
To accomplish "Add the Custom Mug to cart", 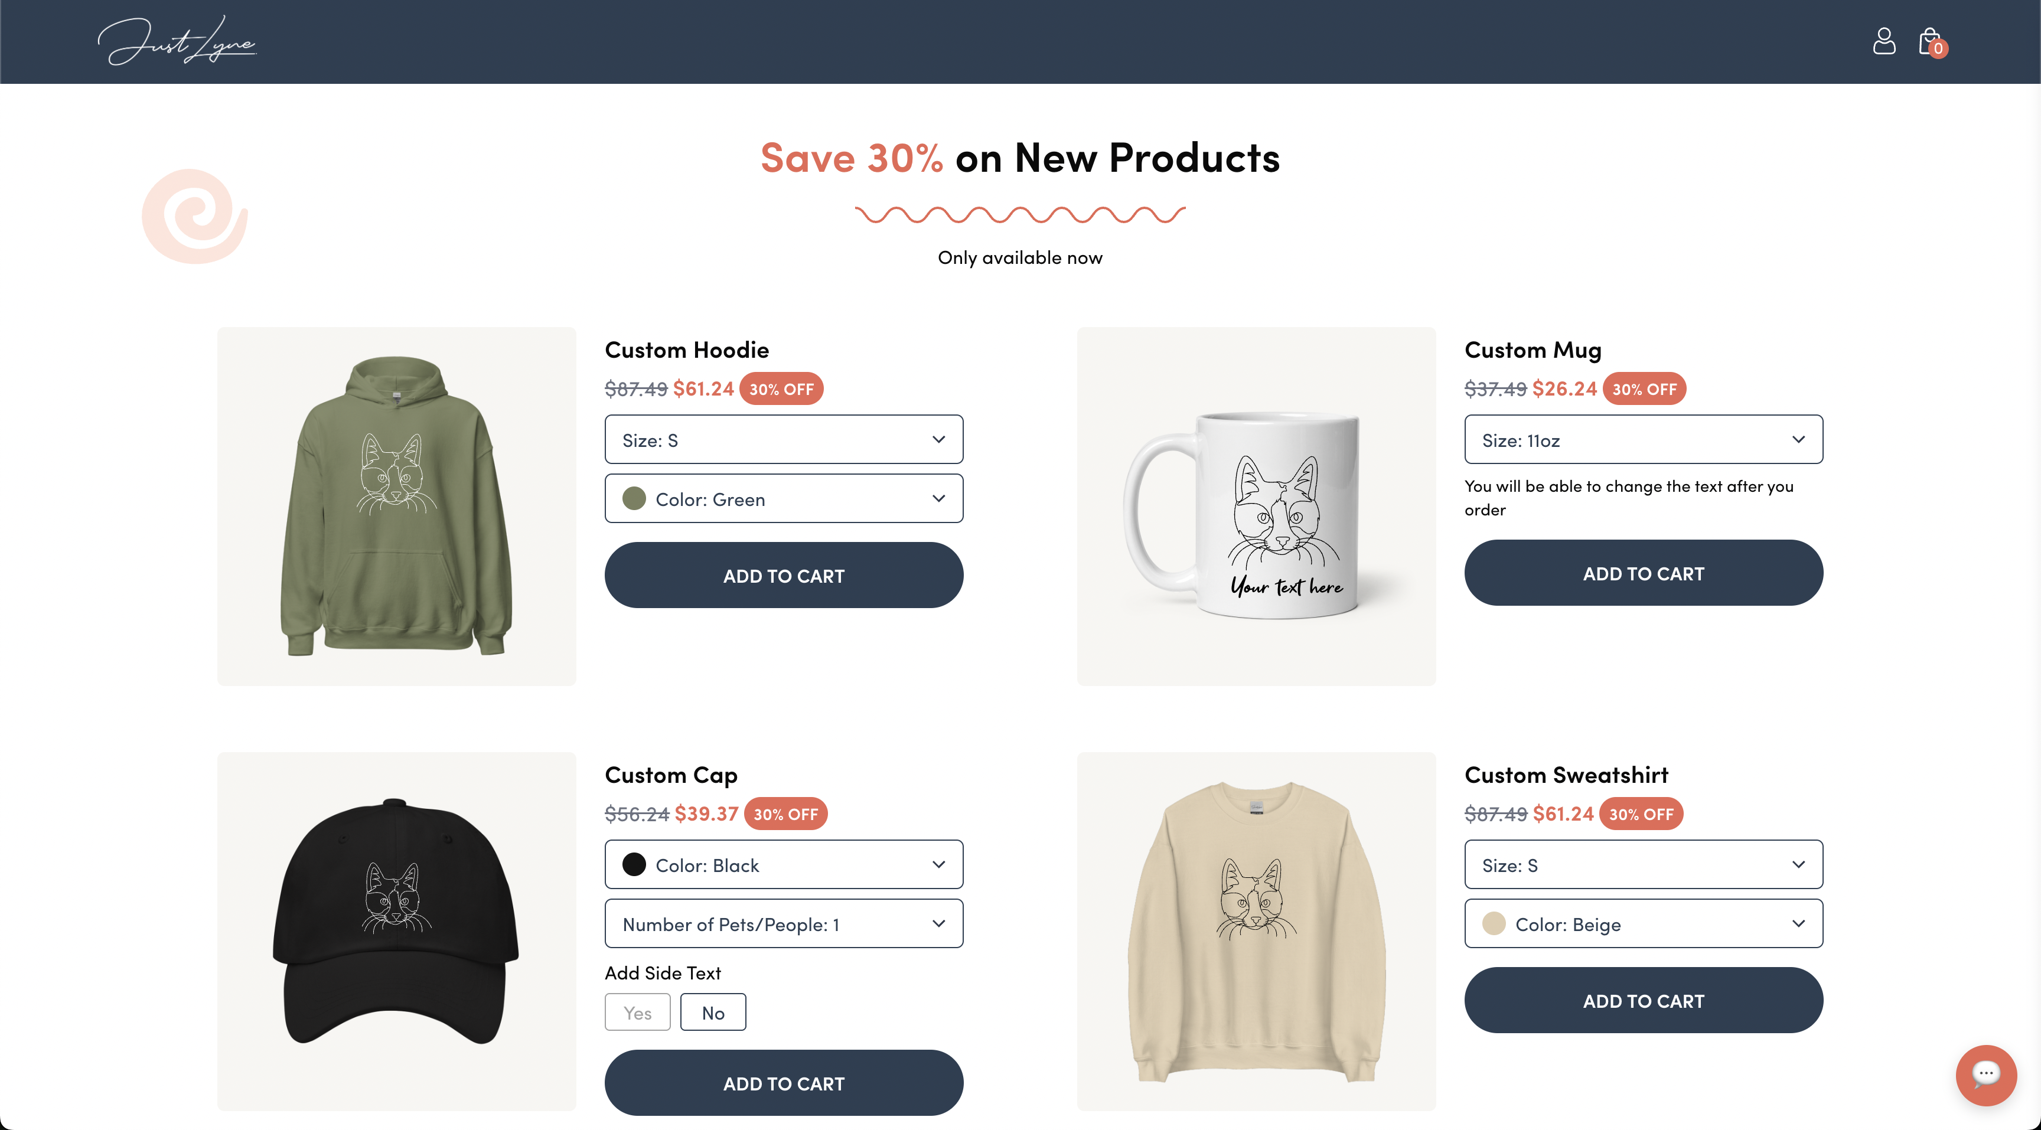I will [x=1644, y=573].
